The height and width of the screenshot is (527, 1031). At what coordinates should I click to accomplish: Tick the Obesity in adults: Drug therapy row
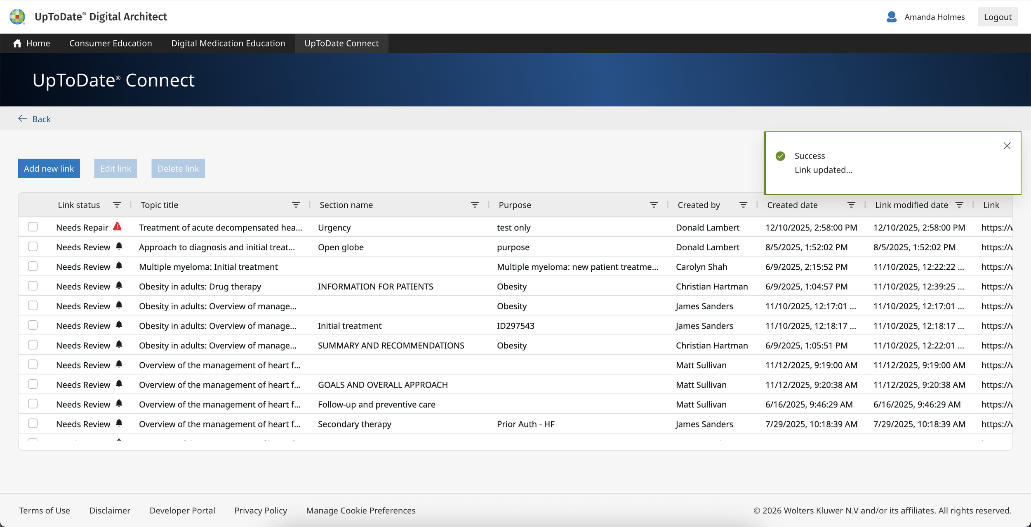[33, 286]
